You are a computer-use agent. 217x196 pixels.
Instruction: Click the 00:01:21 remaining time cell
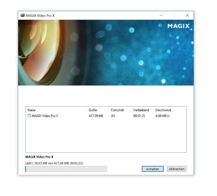coord(139,116)
